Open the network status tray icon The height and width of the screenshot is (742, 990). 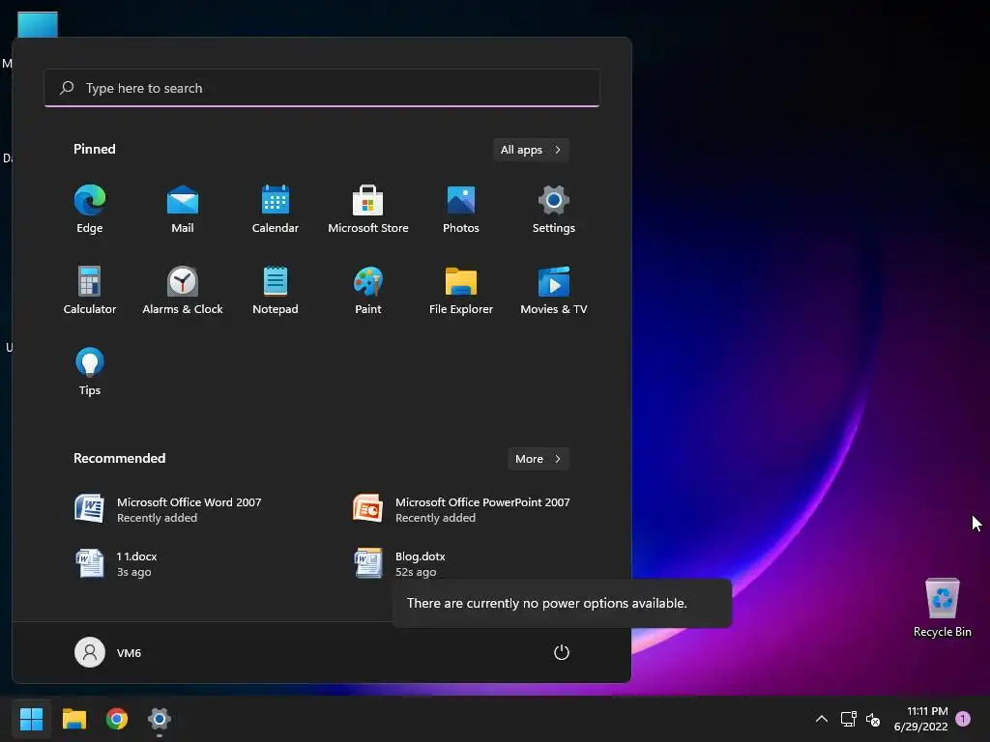[849, 719]
